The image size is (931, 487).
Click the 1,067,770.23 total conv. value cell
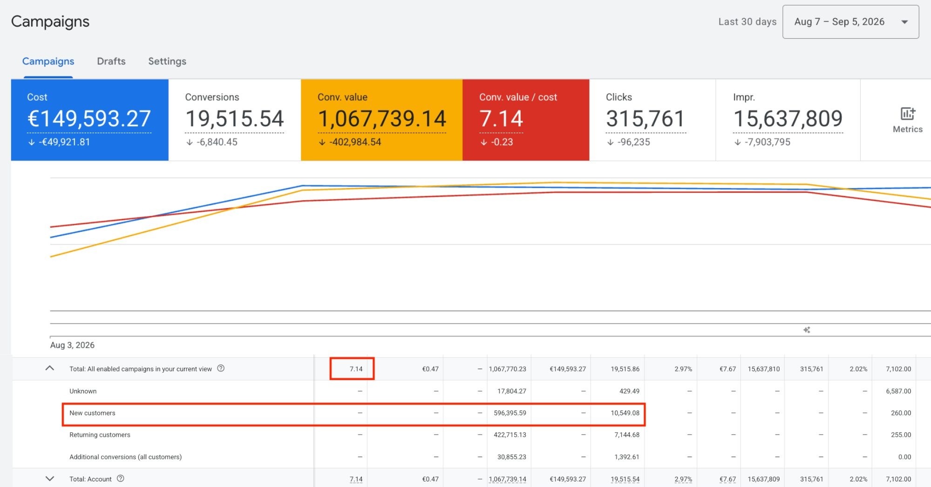click(507, 369)
